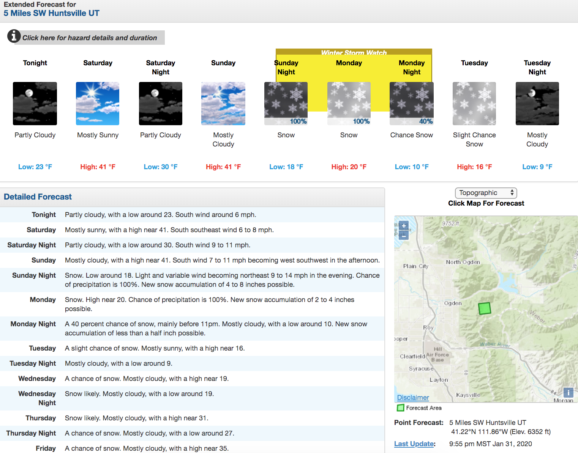This screenshot has width=578, height=453.
Task: Select the Low: 23 °F text
Action: pyautogui.click(x=35, y=167)
